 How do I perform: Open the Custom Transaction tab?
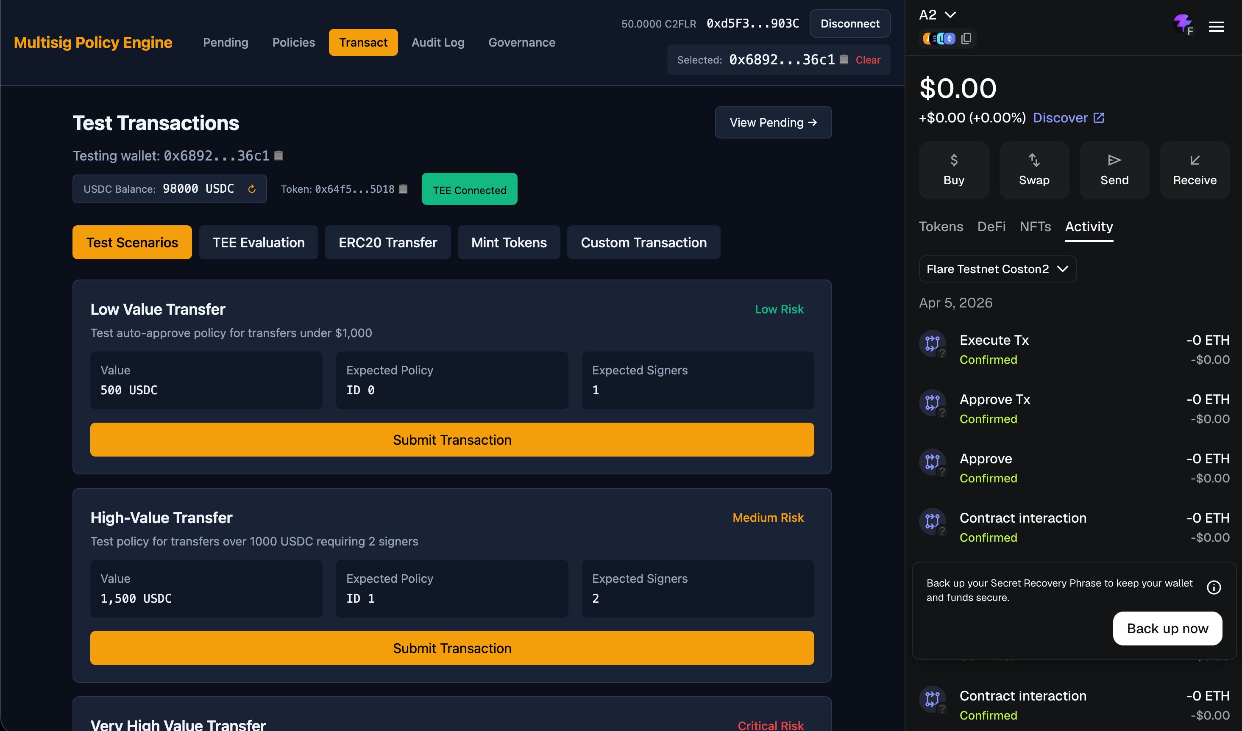[643, 242]
